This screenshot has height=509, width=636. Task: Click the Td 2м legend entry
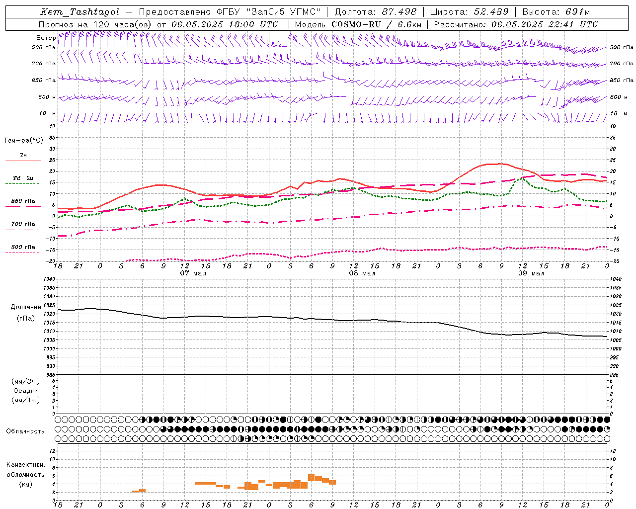(23, 178)
